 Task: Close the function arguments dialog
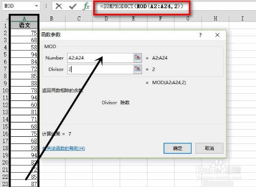pyautogui.click(x=217, y=35)
